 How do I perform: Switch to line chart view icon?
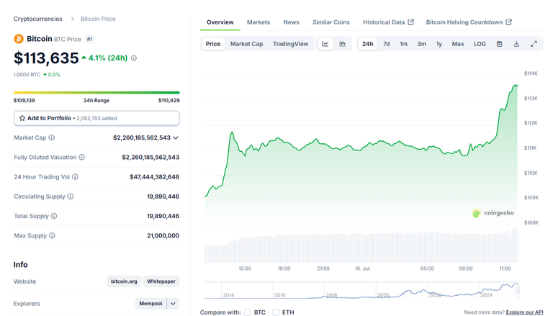(x=325, y=44)
